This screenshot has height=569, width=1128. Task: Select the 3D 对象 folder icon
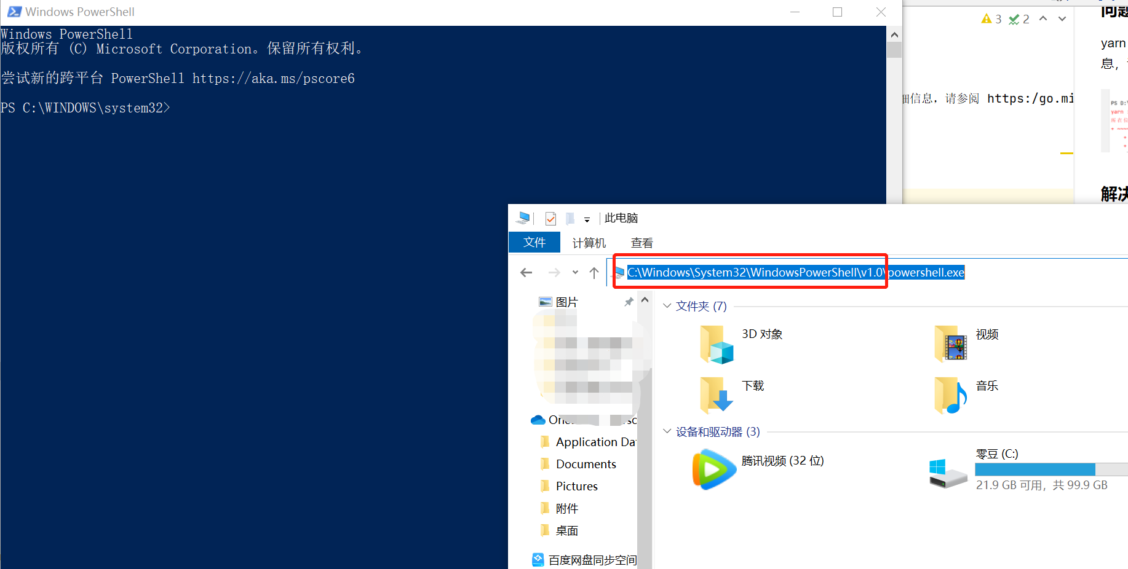pyautogui.click(x=717, y=344)
